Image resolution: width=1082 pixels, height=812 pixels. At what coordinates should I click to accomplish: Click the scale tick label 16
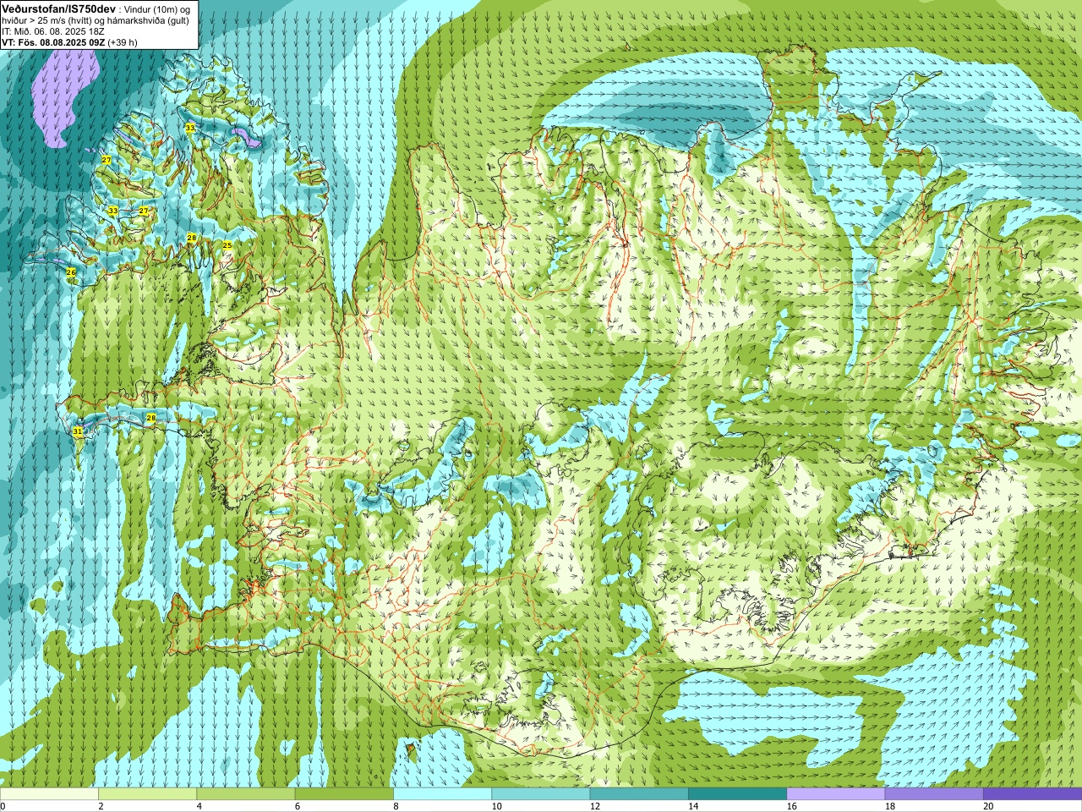(791, 806)
